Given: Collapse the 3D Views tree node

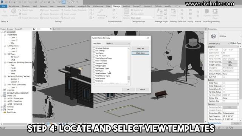Looking at the screenshot, I should point(5,54).
